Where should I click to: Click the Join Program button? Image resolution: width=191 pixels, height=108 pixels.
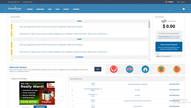(40, 107)
